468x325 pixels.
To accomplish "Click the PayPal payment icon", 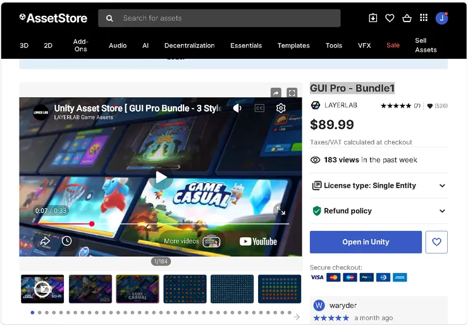I will [367, 277].
